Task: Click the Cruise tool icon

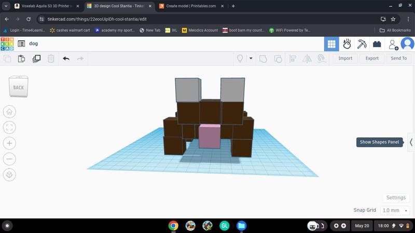Action: coord(321,59)
